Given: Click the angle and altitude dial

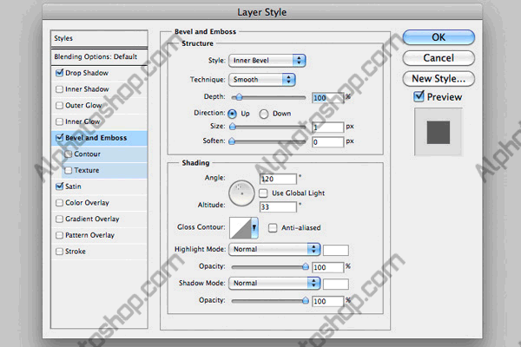Looking at the screenshot, I should [x=241, y=193].
